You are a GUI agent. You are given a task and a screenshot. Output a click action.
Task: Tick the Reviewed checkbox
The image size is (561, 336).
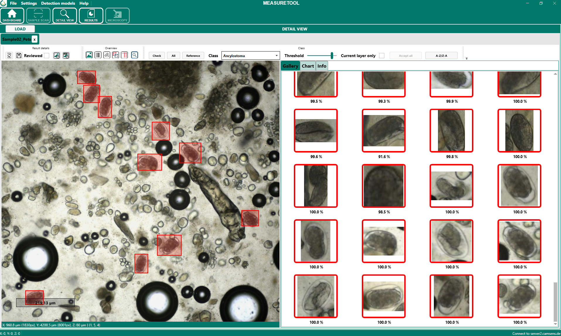tap(47, 56)
